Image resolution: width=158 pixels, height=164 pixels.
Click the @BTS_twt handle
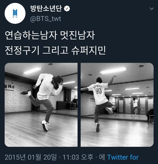click(x=45, y=19)
